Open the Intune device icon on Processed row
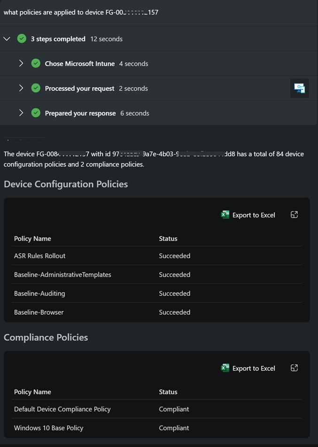Image resolution: width=318 pixels, height=447 pixels. [x=300, y=88]
